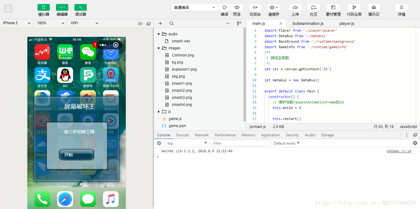Open bg.png file
Image resolution: width=420 pixels, height=209 pixels.
coord(177,62)
